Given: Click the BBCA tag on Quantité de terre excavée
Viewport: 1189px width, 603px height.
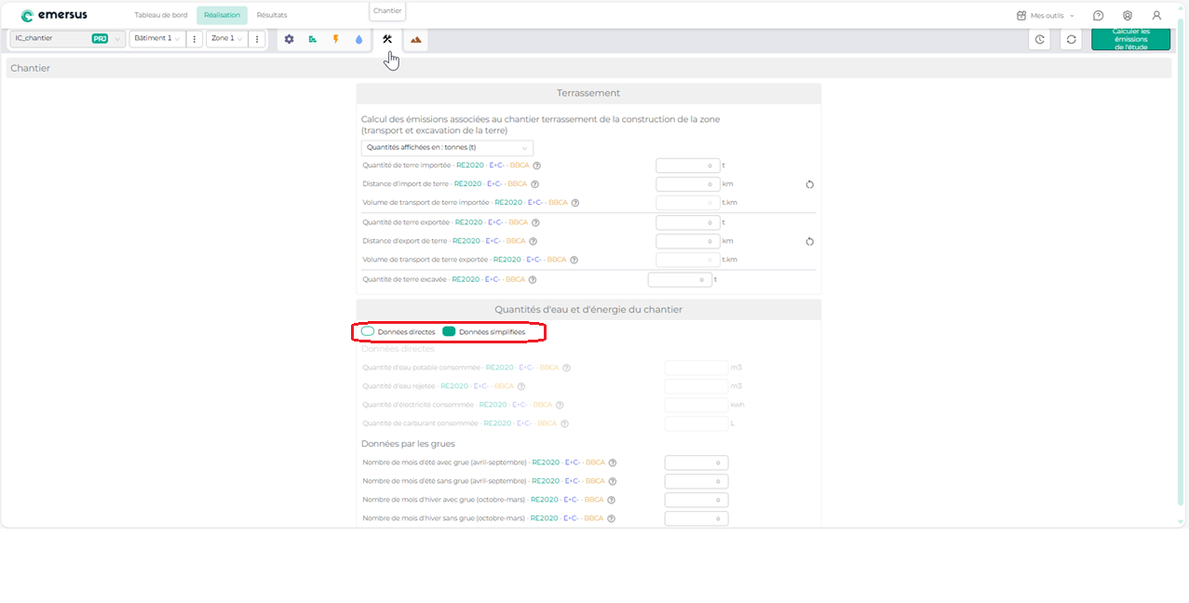Looking at the screenshot, I should 514,279.
